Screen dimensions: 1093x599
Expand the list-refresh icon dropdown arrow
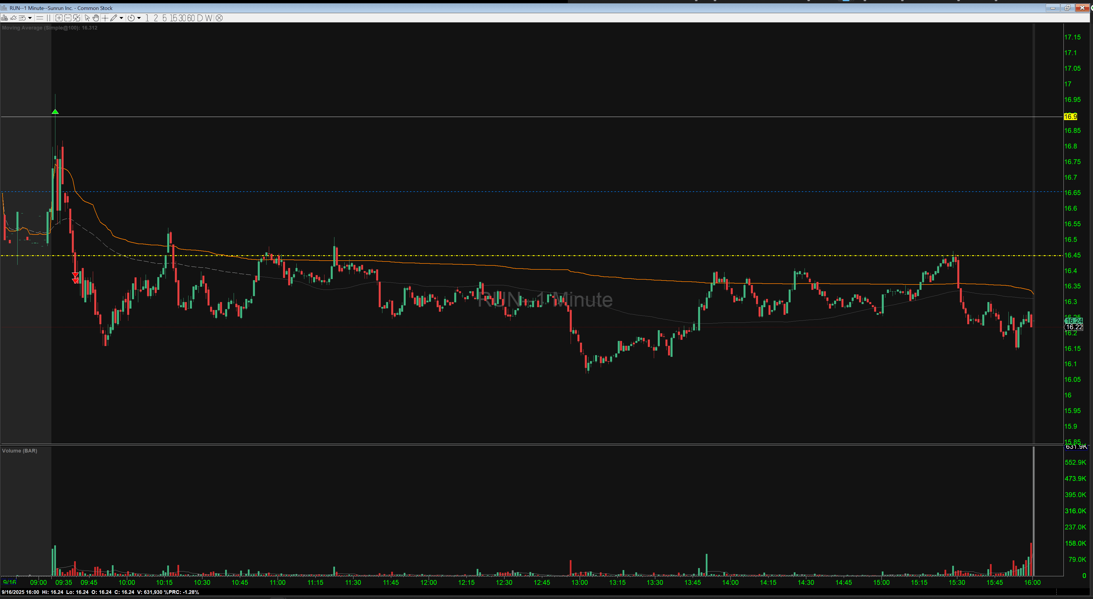[x=30, y=18]
